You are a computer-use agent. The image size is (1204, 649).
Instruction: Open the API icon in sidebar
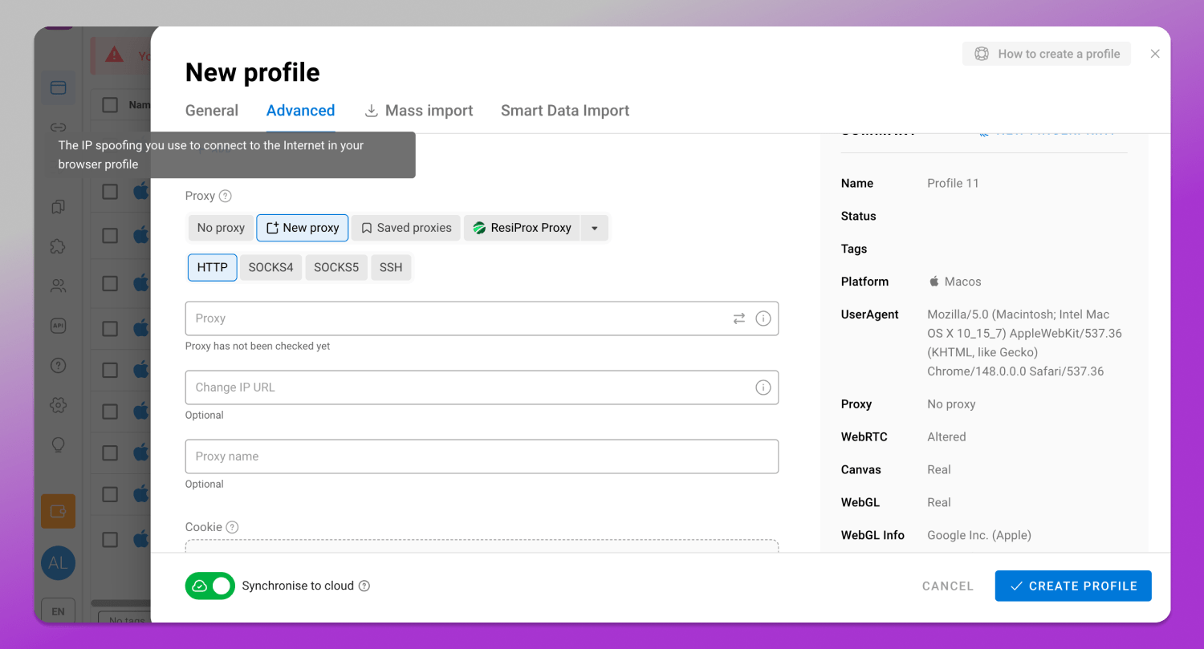58,326
